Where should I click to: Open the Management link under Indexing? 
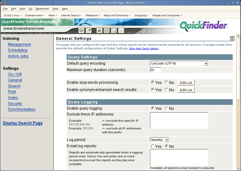(19, 44)
